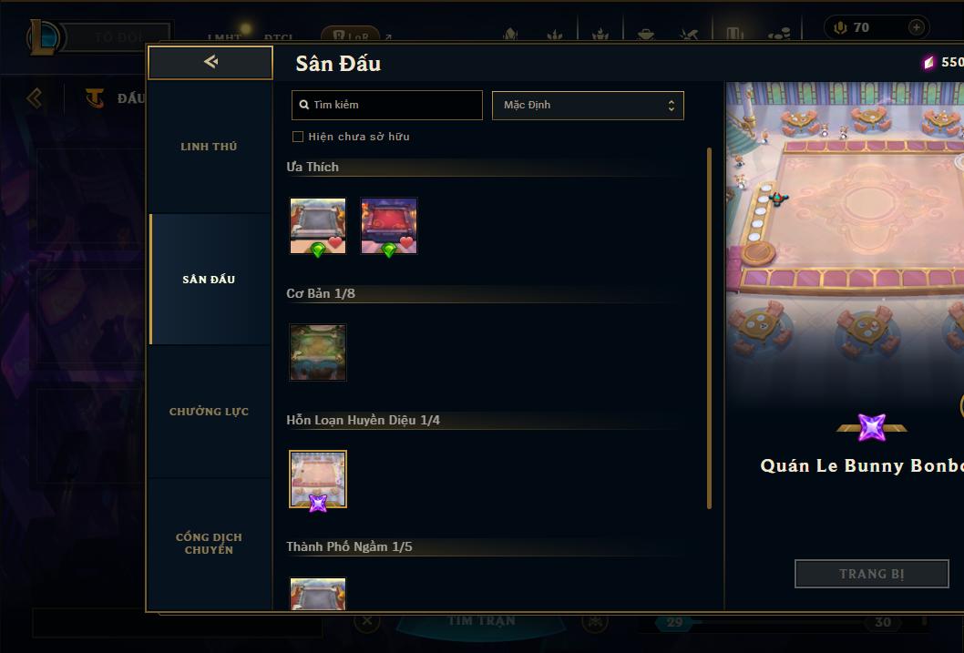Select the Sàn Đấu tab
964x653 pixels.
[209, 280]
